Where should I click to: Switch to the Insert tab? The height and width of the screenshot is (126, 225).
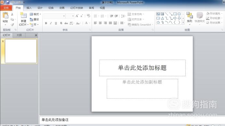pyautogui.click(x=29, y=8)
